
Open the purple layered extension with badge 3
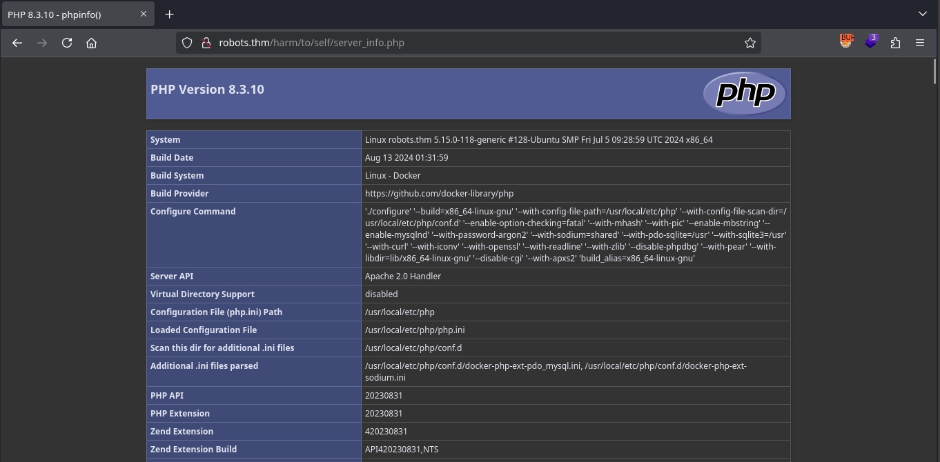870,42
